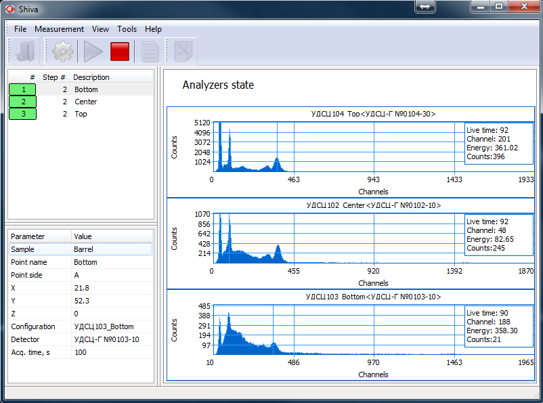Click the double-arrow resize icon in title bar
Viewport: 543px width, 403px height.
click(x=425, y=6)
